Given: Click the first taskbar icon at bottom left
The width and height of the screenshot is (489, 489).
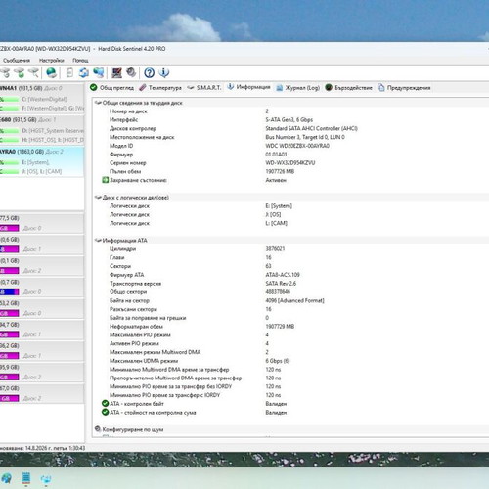Looking at the screenshot, I should click(x=6, y=478).
